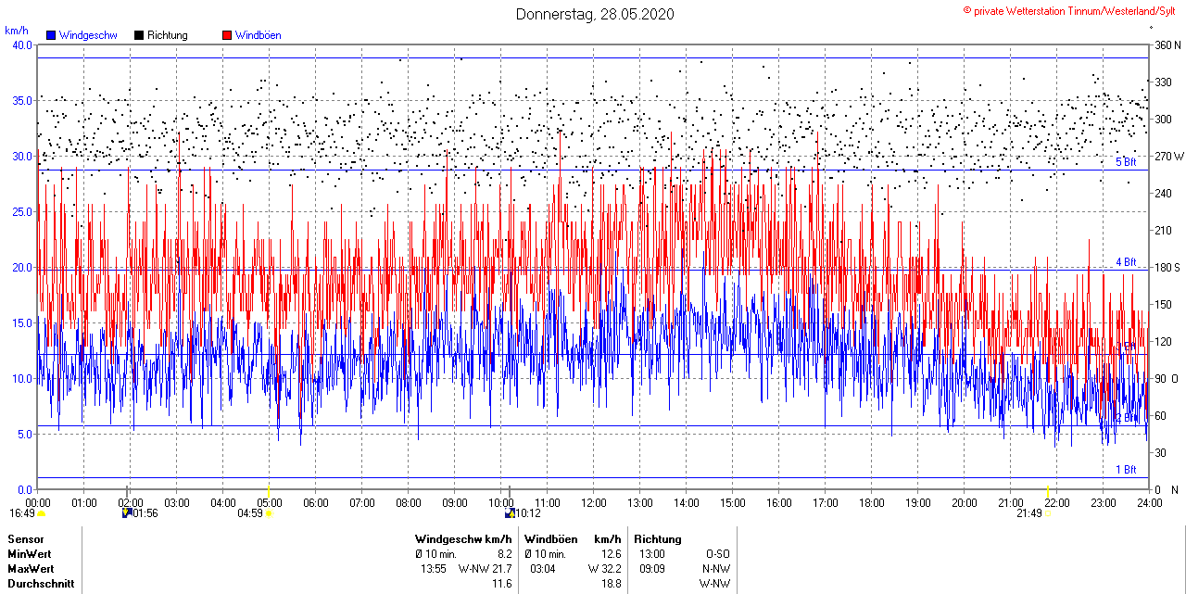The width and height of the screenshot is (1186, 594).
Task: Click the 240 direction axis label
Action: (x=1163, y=193)
